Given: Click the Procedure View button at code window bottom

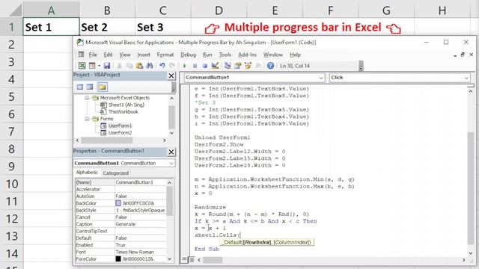Looking at the screenshot, I should (184, 260).
